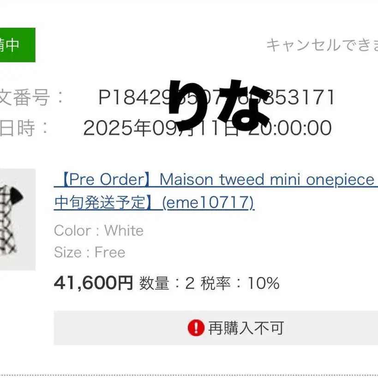The image size is (378, 378).
Task: Click the dotted divider line below the order
Action: tap(189, 375)
